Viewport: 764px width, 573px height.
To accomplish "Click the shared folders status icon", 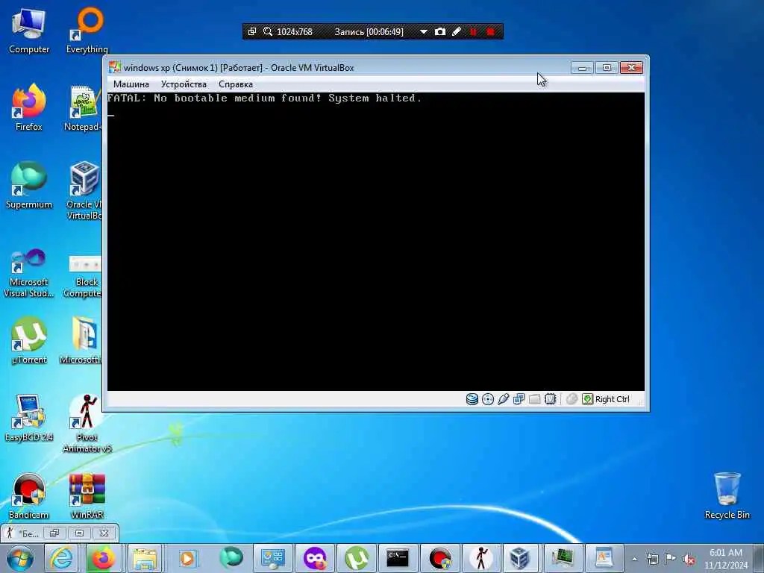I will 534,399.
